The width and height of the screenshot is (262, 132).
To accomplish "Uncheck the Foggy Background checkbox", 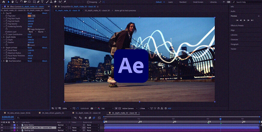I will 29,29.
